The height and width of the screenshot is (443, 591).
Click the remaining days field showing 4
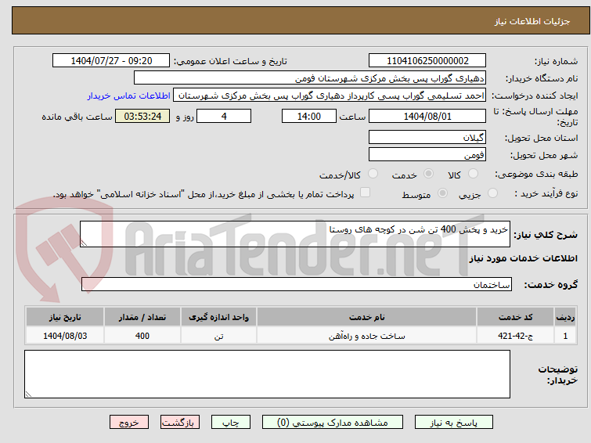click(224, 116)
